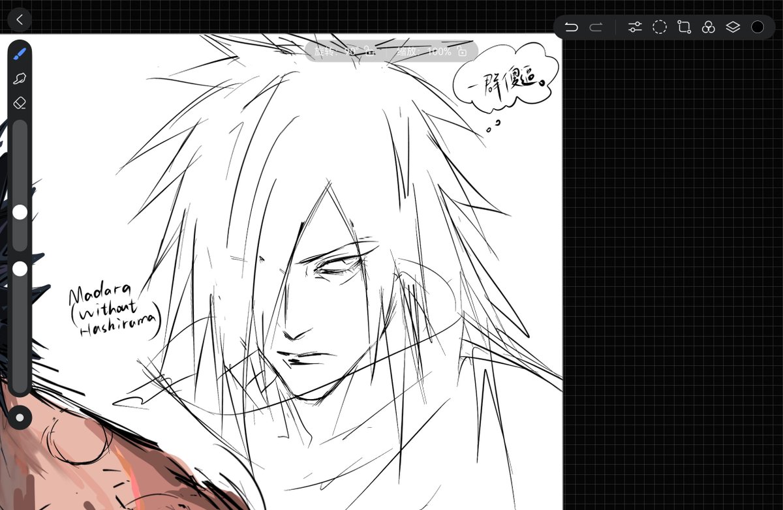Tap the round button below the sliders

click(20, 417)
